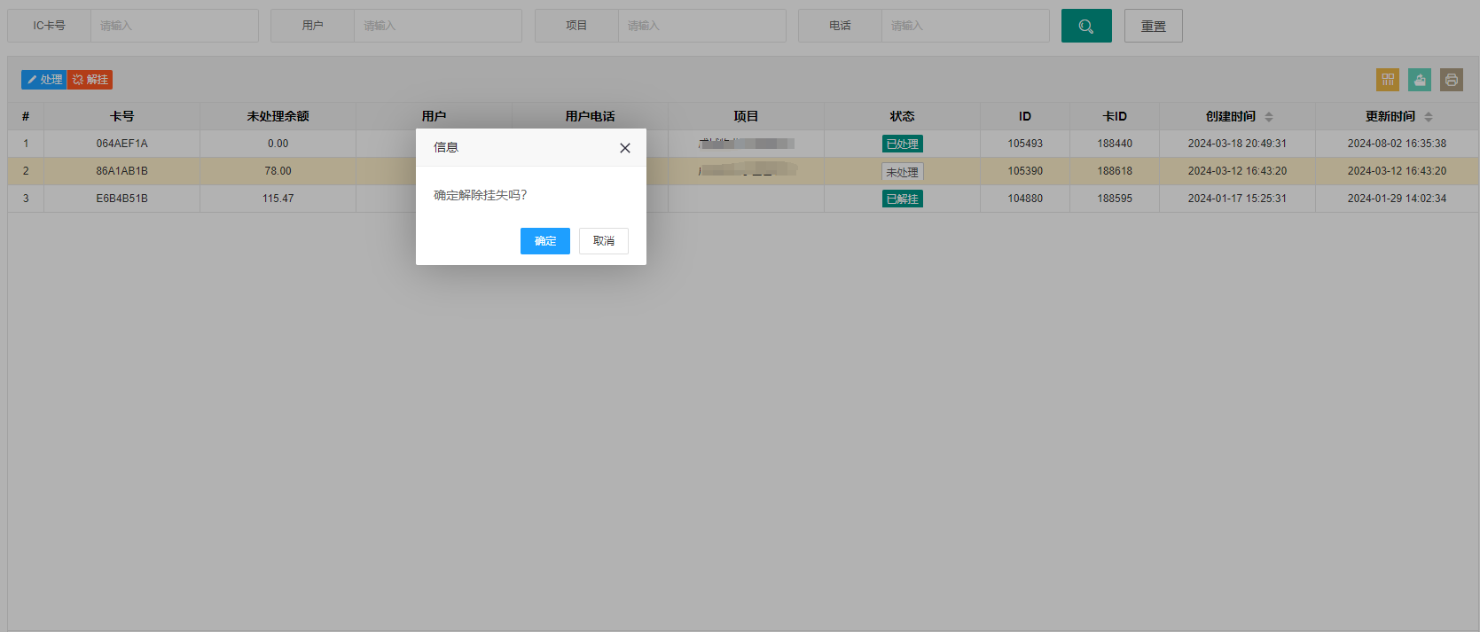Focus the IC卡号 input field
The height and width of the screenshot is (632, 1480).
click(175, 26)
